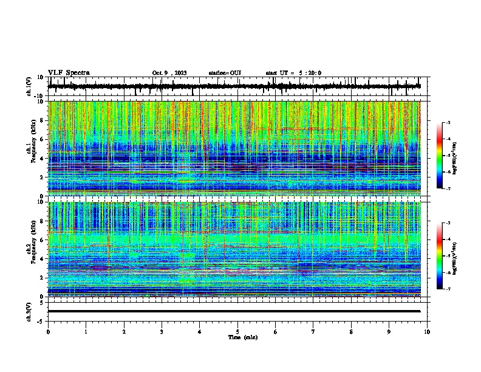Screen dimensions: 481x372
Task: Click the "ch.1(V)" axis label
Action: pos(29,86)
